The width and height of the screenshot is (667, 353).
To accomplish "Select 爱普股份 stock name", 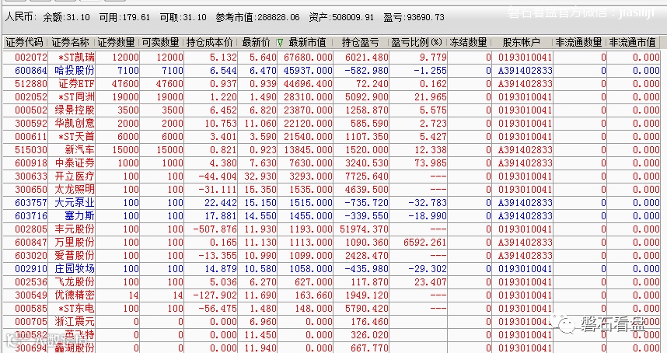I will pos(75,255).
